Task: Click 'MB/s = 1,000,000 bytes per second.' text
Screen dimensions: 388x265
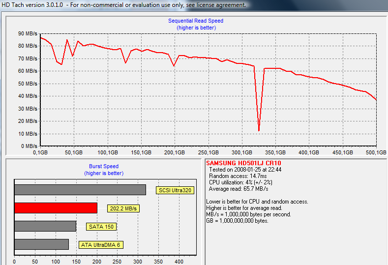Action: [x=248, y=214]
